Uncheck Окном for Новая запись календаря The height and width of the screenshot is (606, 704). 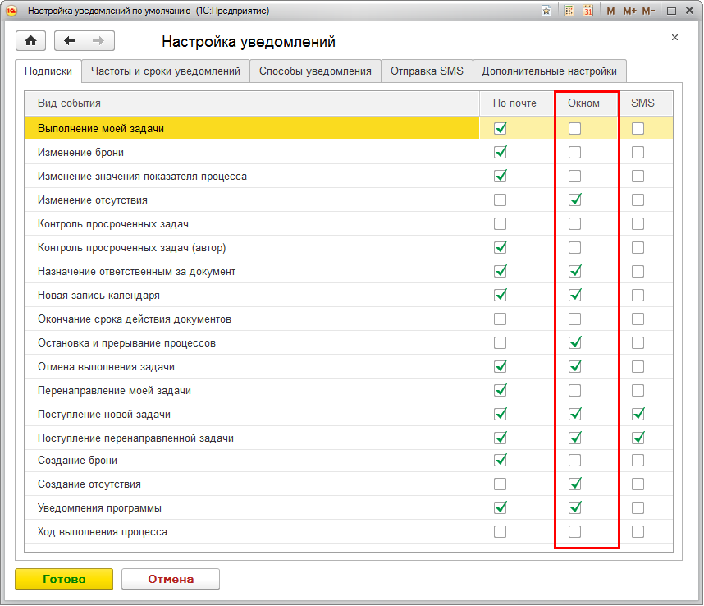574,295
